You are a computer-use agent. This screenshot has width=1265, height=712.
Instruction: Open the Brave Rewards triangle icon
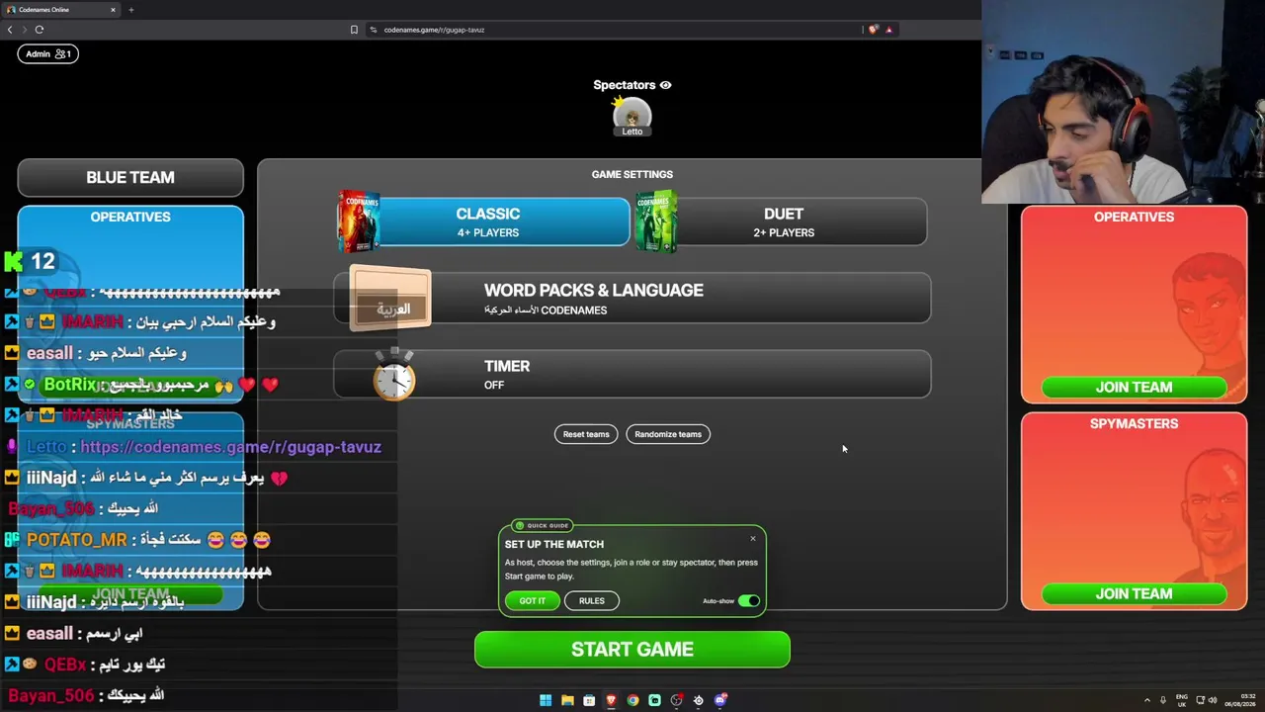pyautogui.click(x=888, y=30)
